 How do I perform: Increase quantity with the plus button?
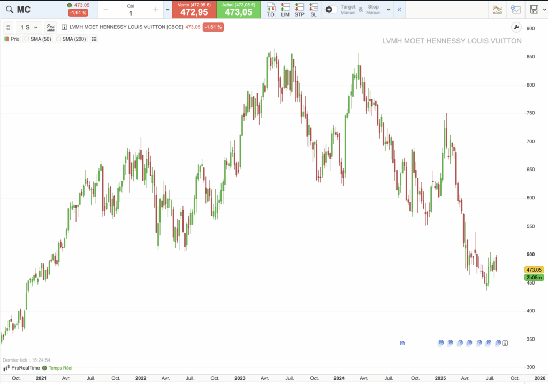[156, 10]
